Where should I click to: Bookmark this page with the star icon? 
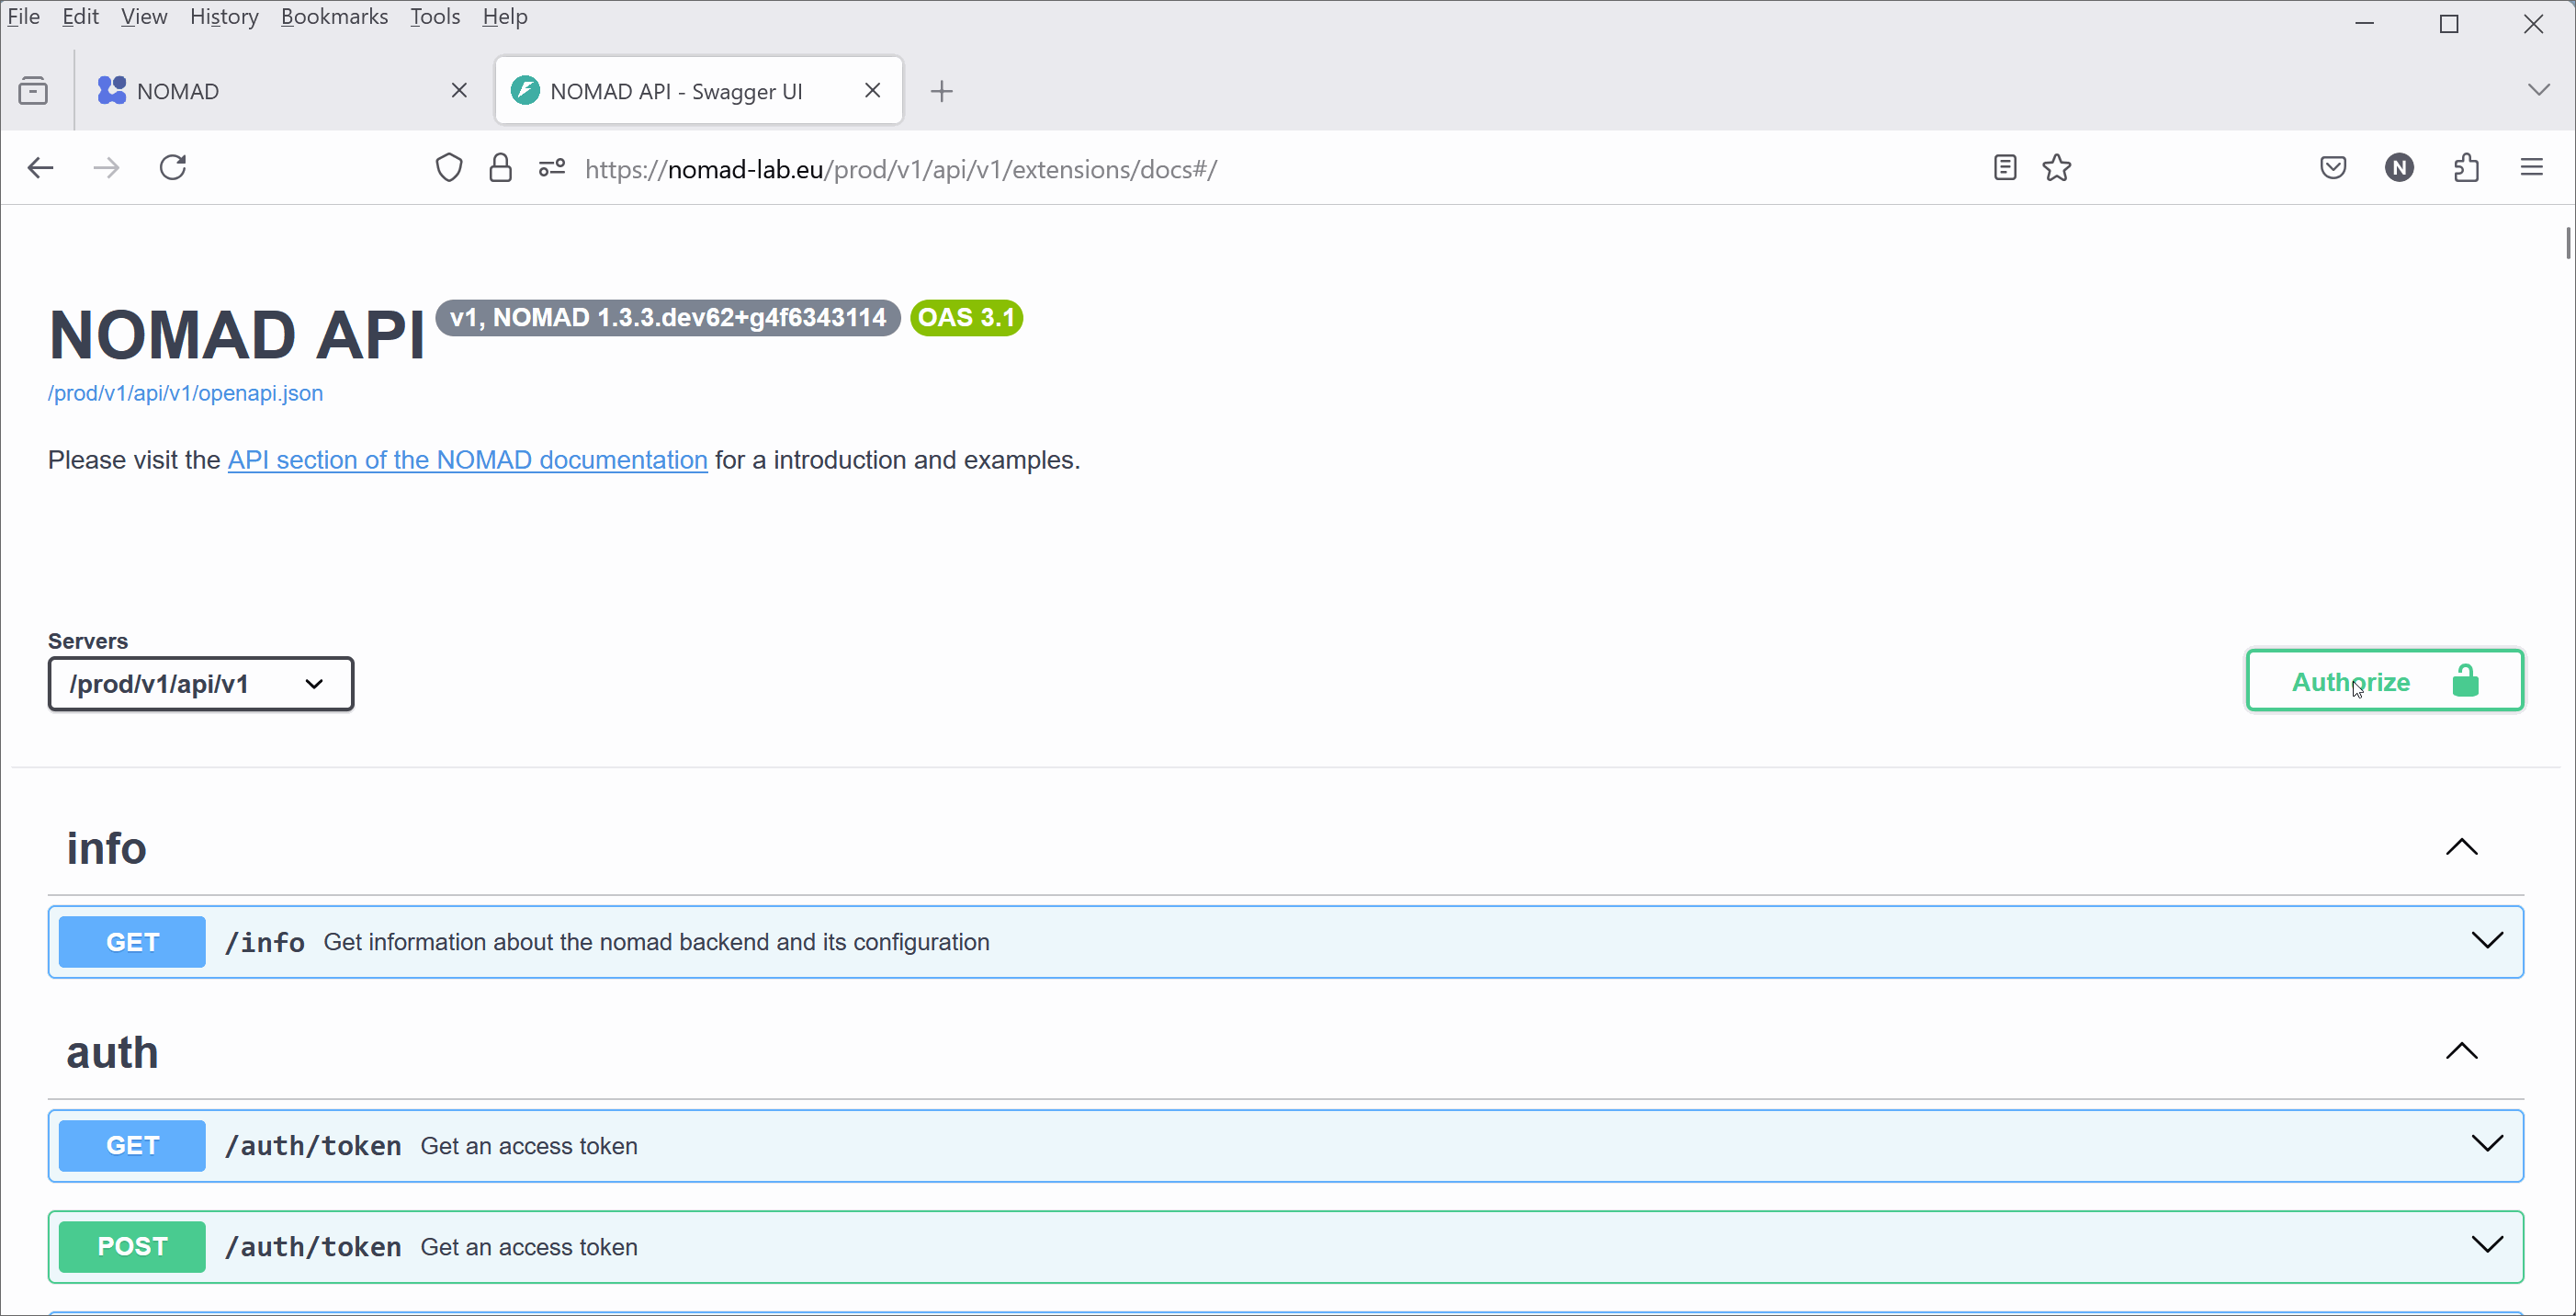[x=2057, y=167]
